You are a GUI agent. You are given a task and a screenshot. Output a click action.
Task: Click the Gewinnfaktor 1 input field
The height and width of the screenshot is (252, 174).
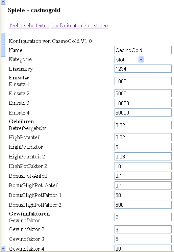(143, 217)
